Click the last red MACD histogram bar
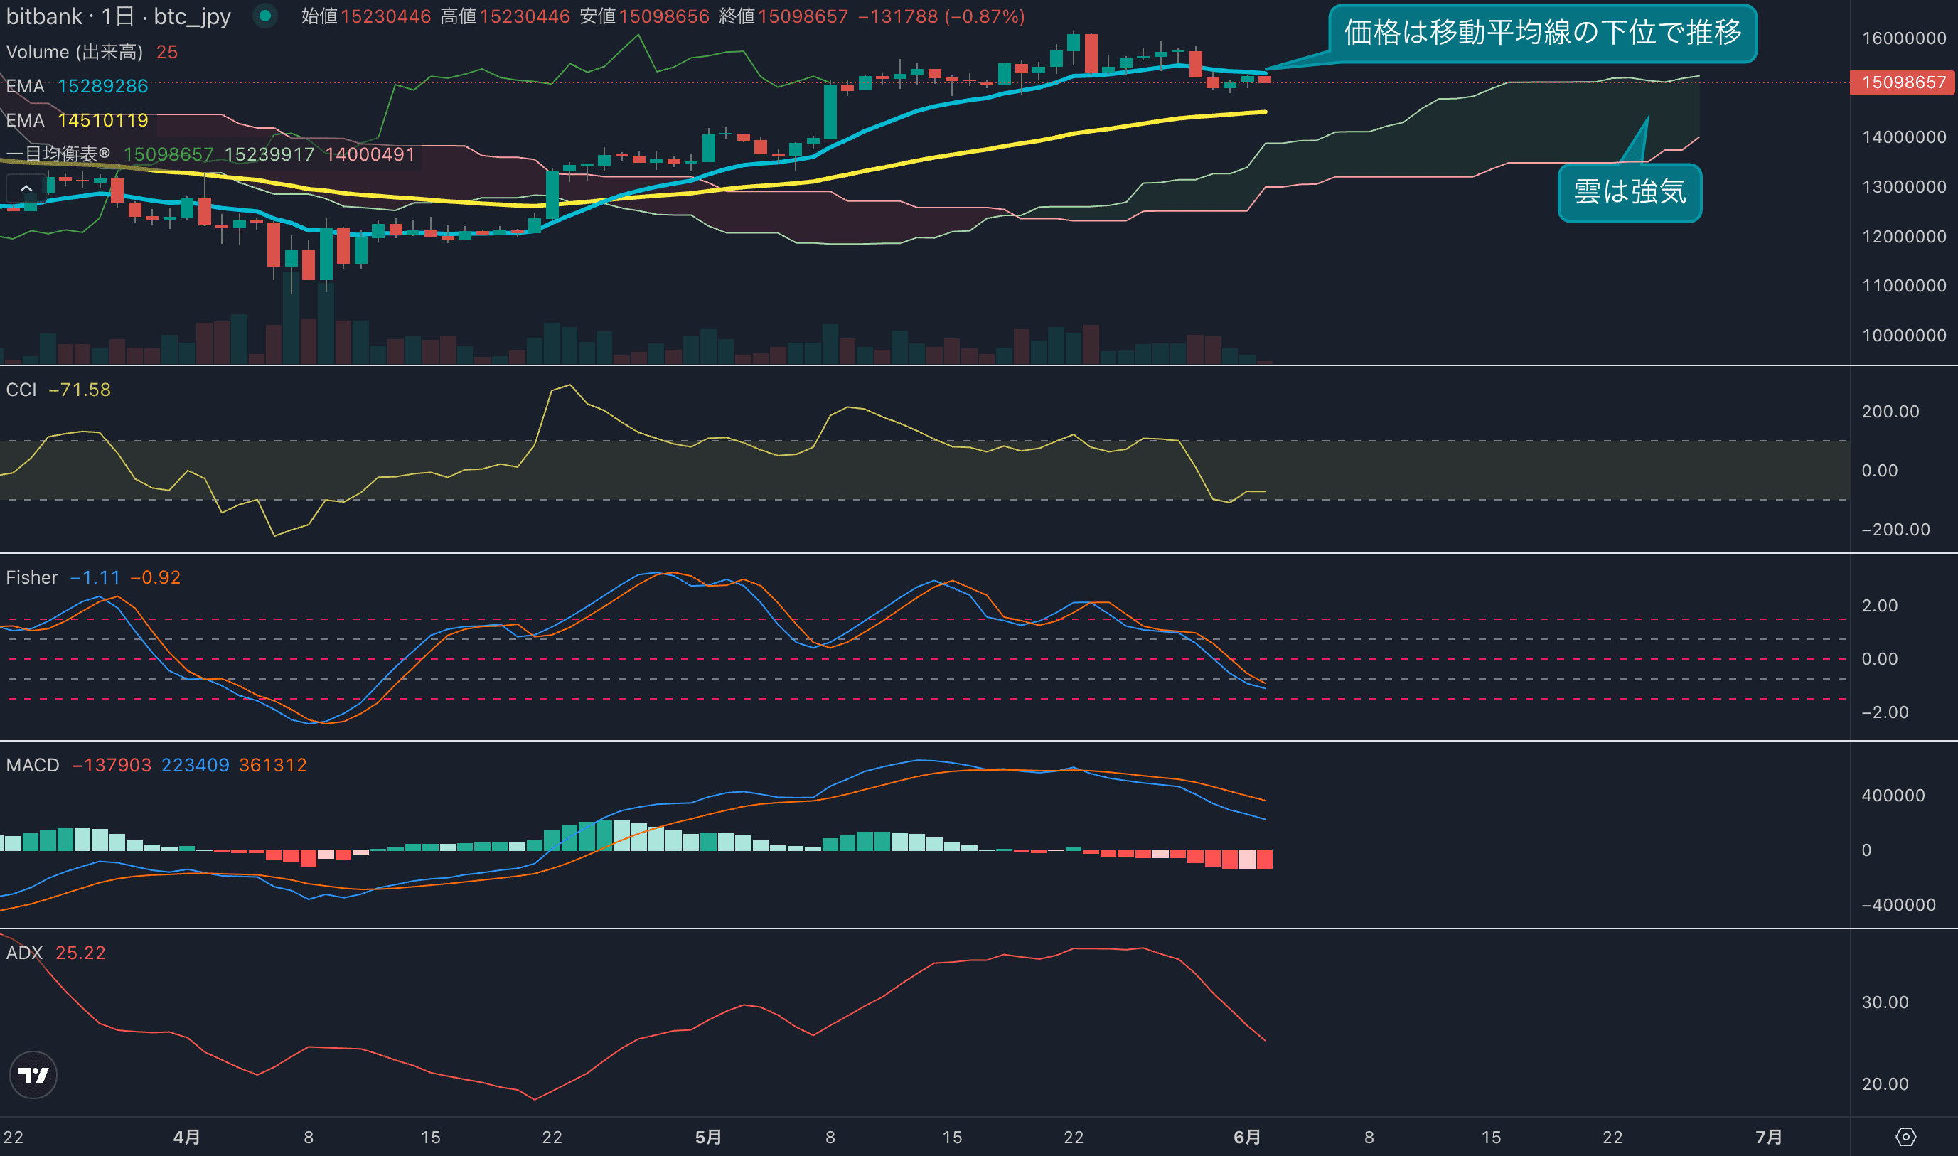This screenshot has height=1156, width=1958. click(1264, 860)
